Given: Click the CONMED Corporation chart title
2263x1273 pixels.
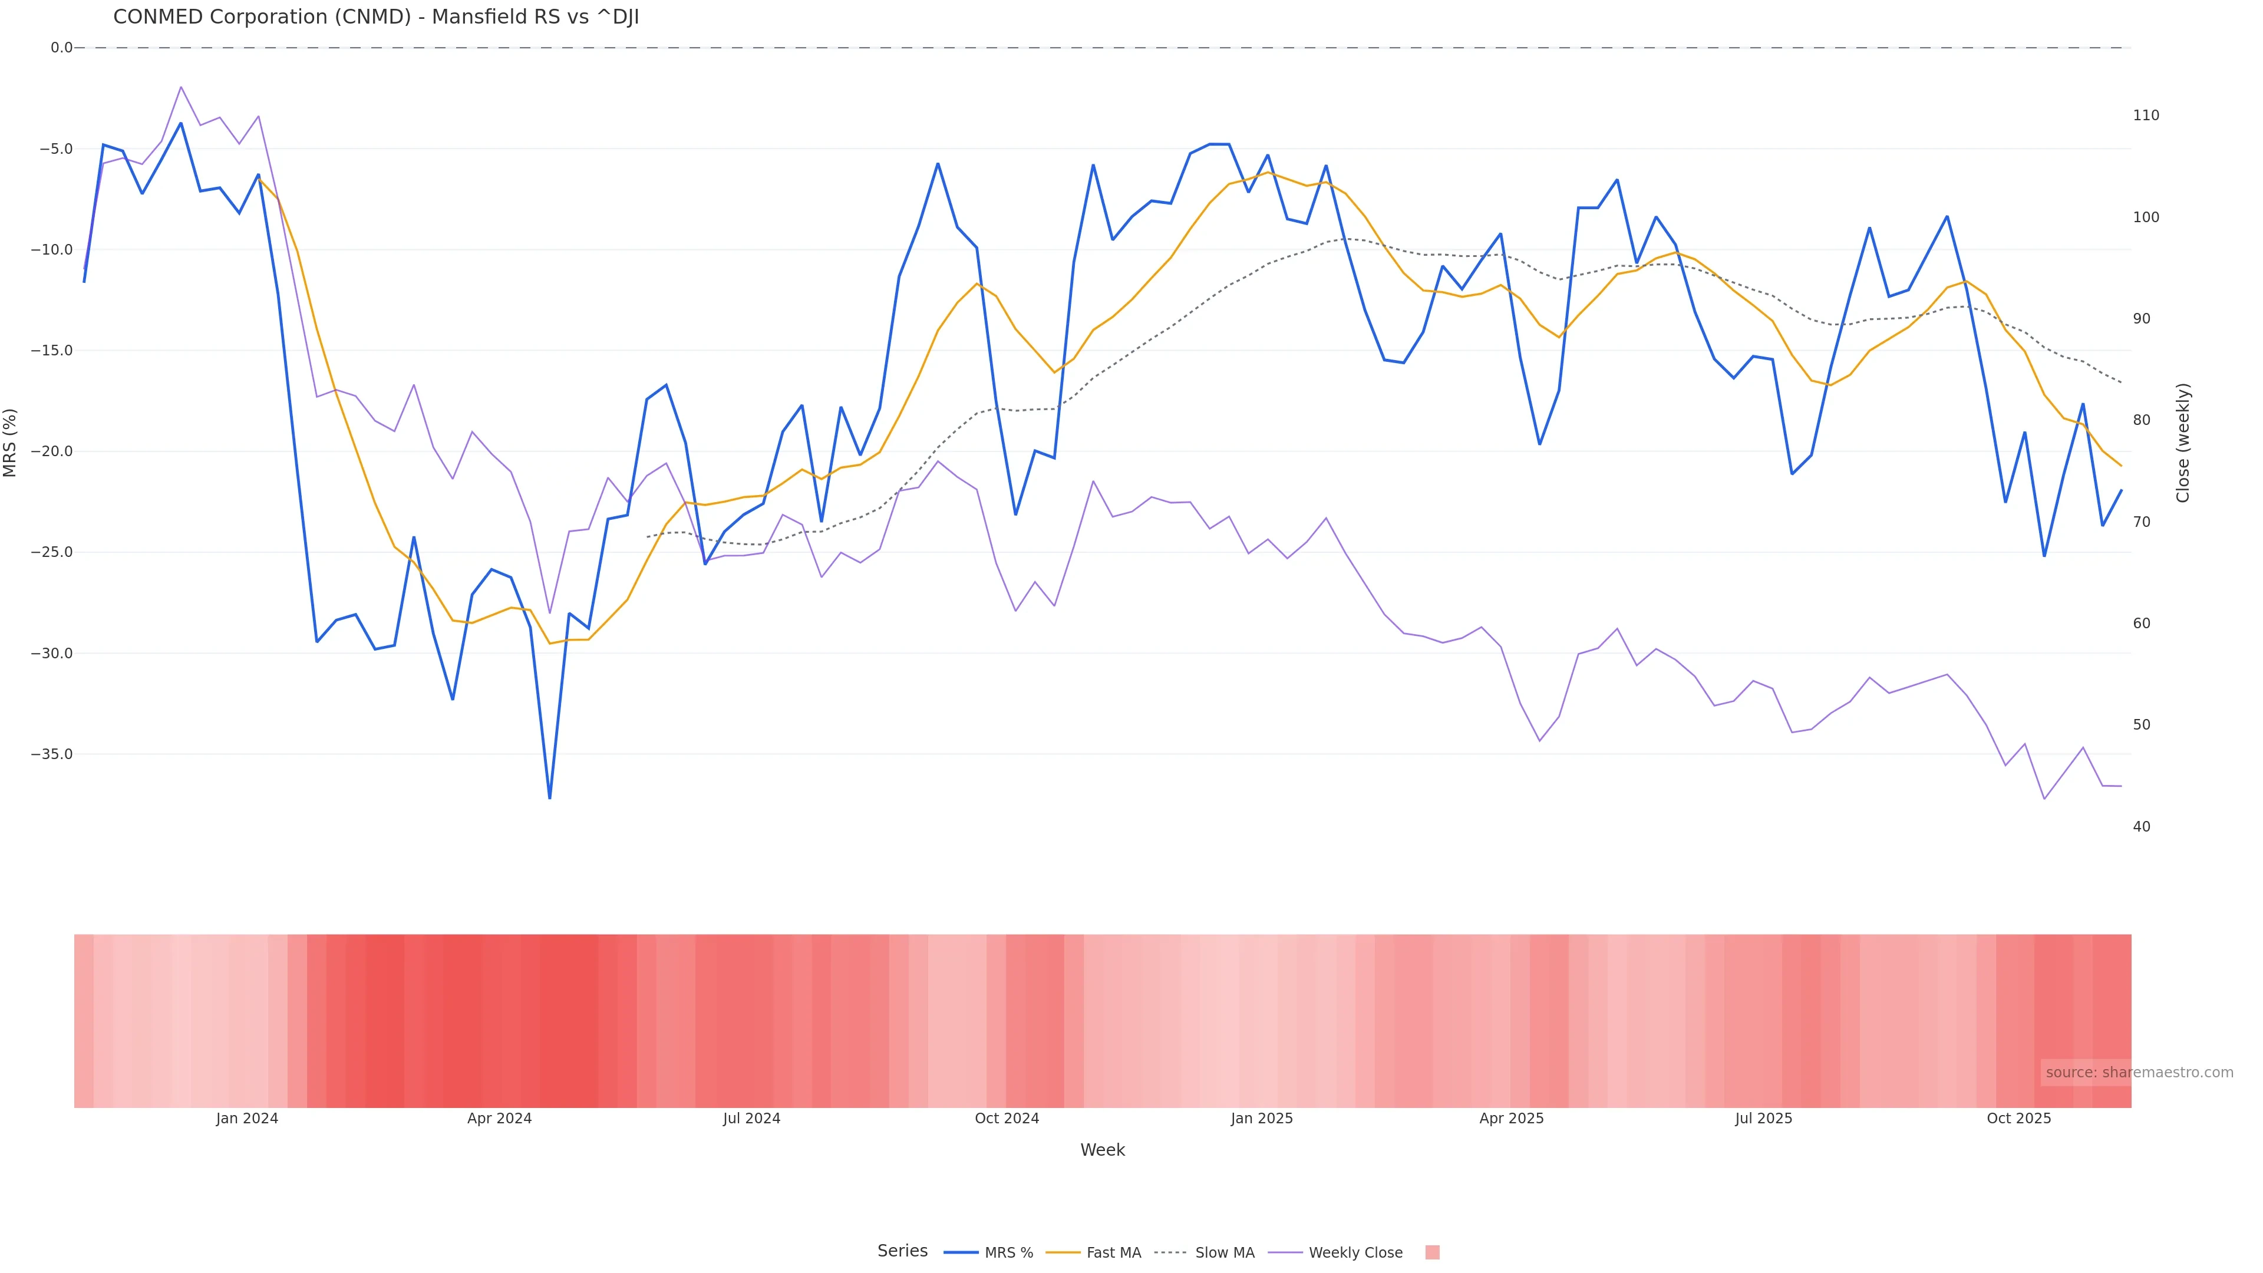Looking at the screenshot, I should (x=376, y=18).
